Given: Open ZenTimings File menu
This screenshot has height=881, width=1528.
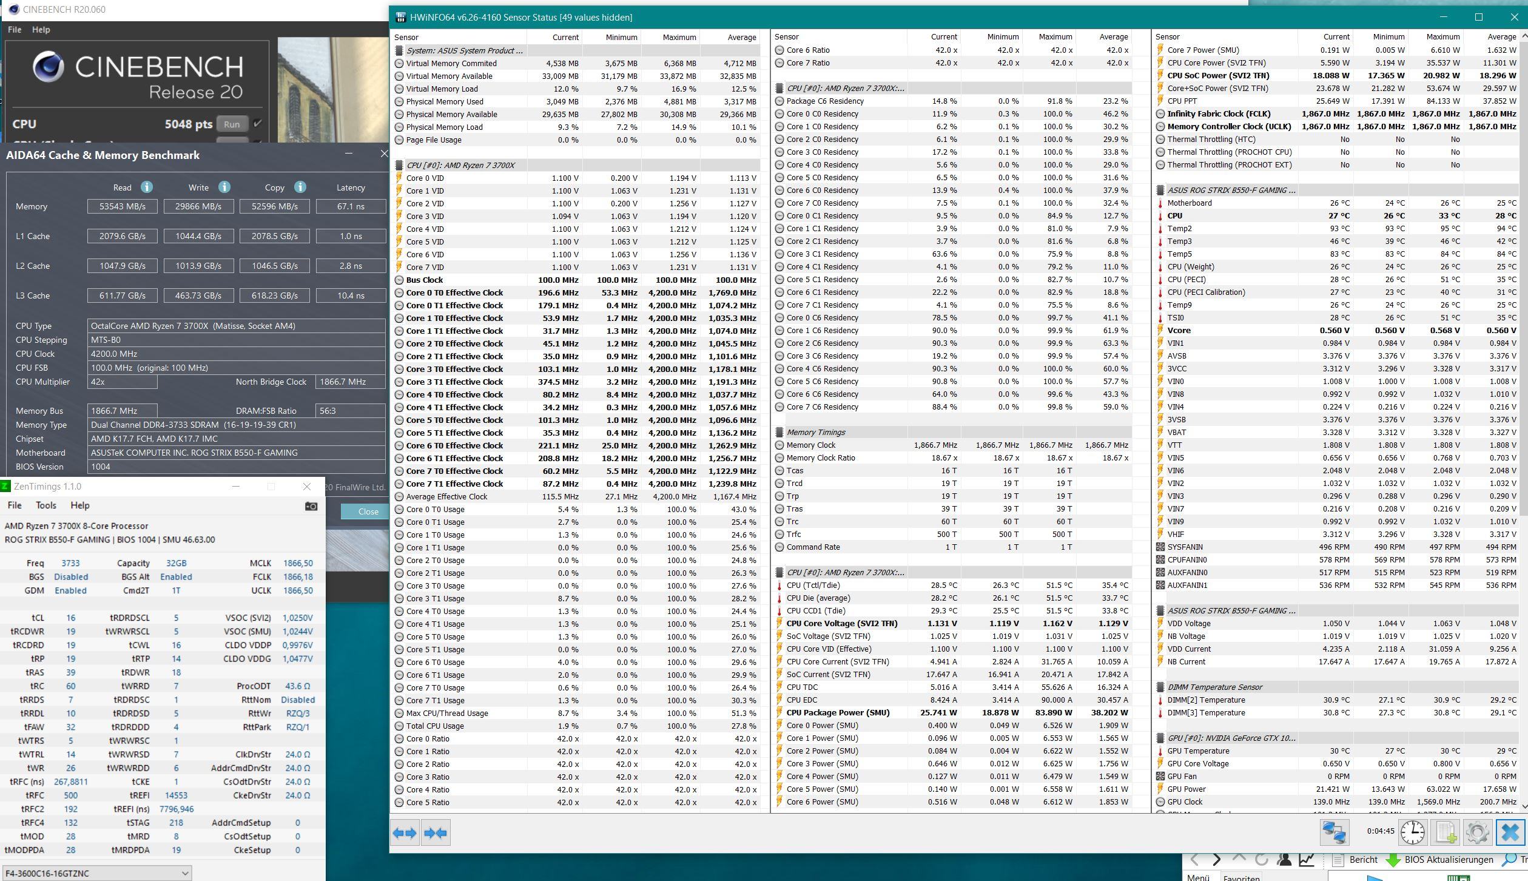Looking at the screenshot, I should coord(15,505).
